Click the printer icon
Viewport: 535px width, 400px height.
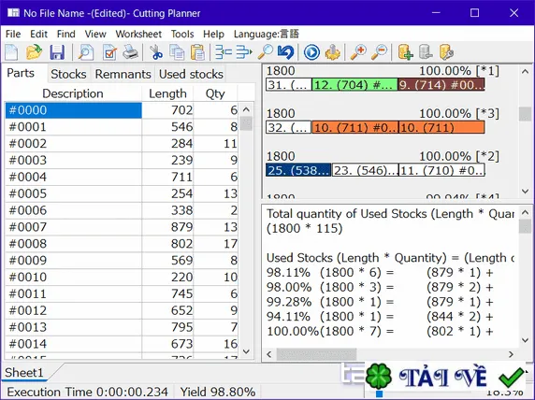130,52
